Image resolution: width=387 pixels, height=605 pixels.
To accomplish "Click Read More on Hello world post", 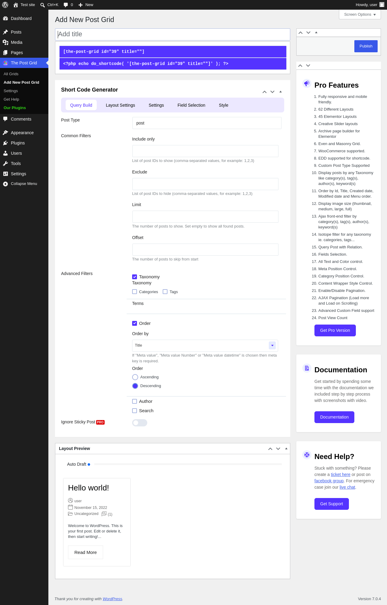I will (x=86, y=552).
